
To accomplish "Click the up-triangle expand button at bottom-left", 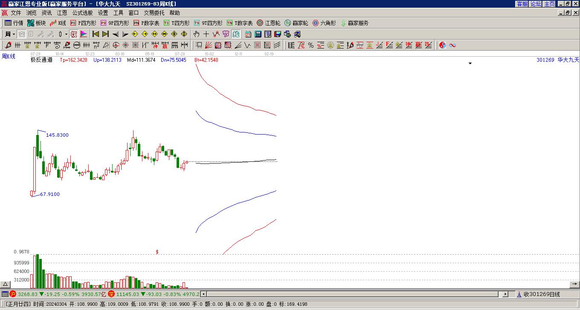I will pyautogui.click(x=5, y=284).
